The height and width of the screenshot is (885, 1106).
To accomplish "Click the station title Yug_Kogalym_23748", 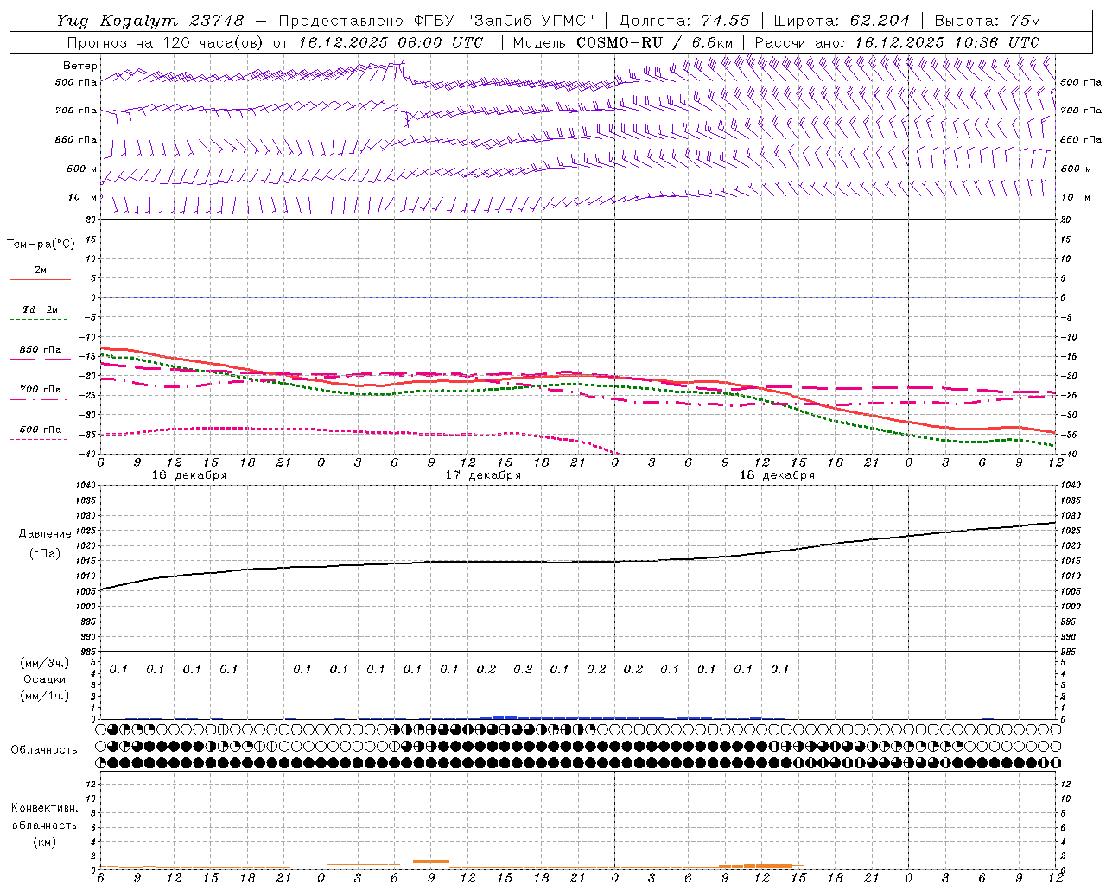I will tap(150, 21).
